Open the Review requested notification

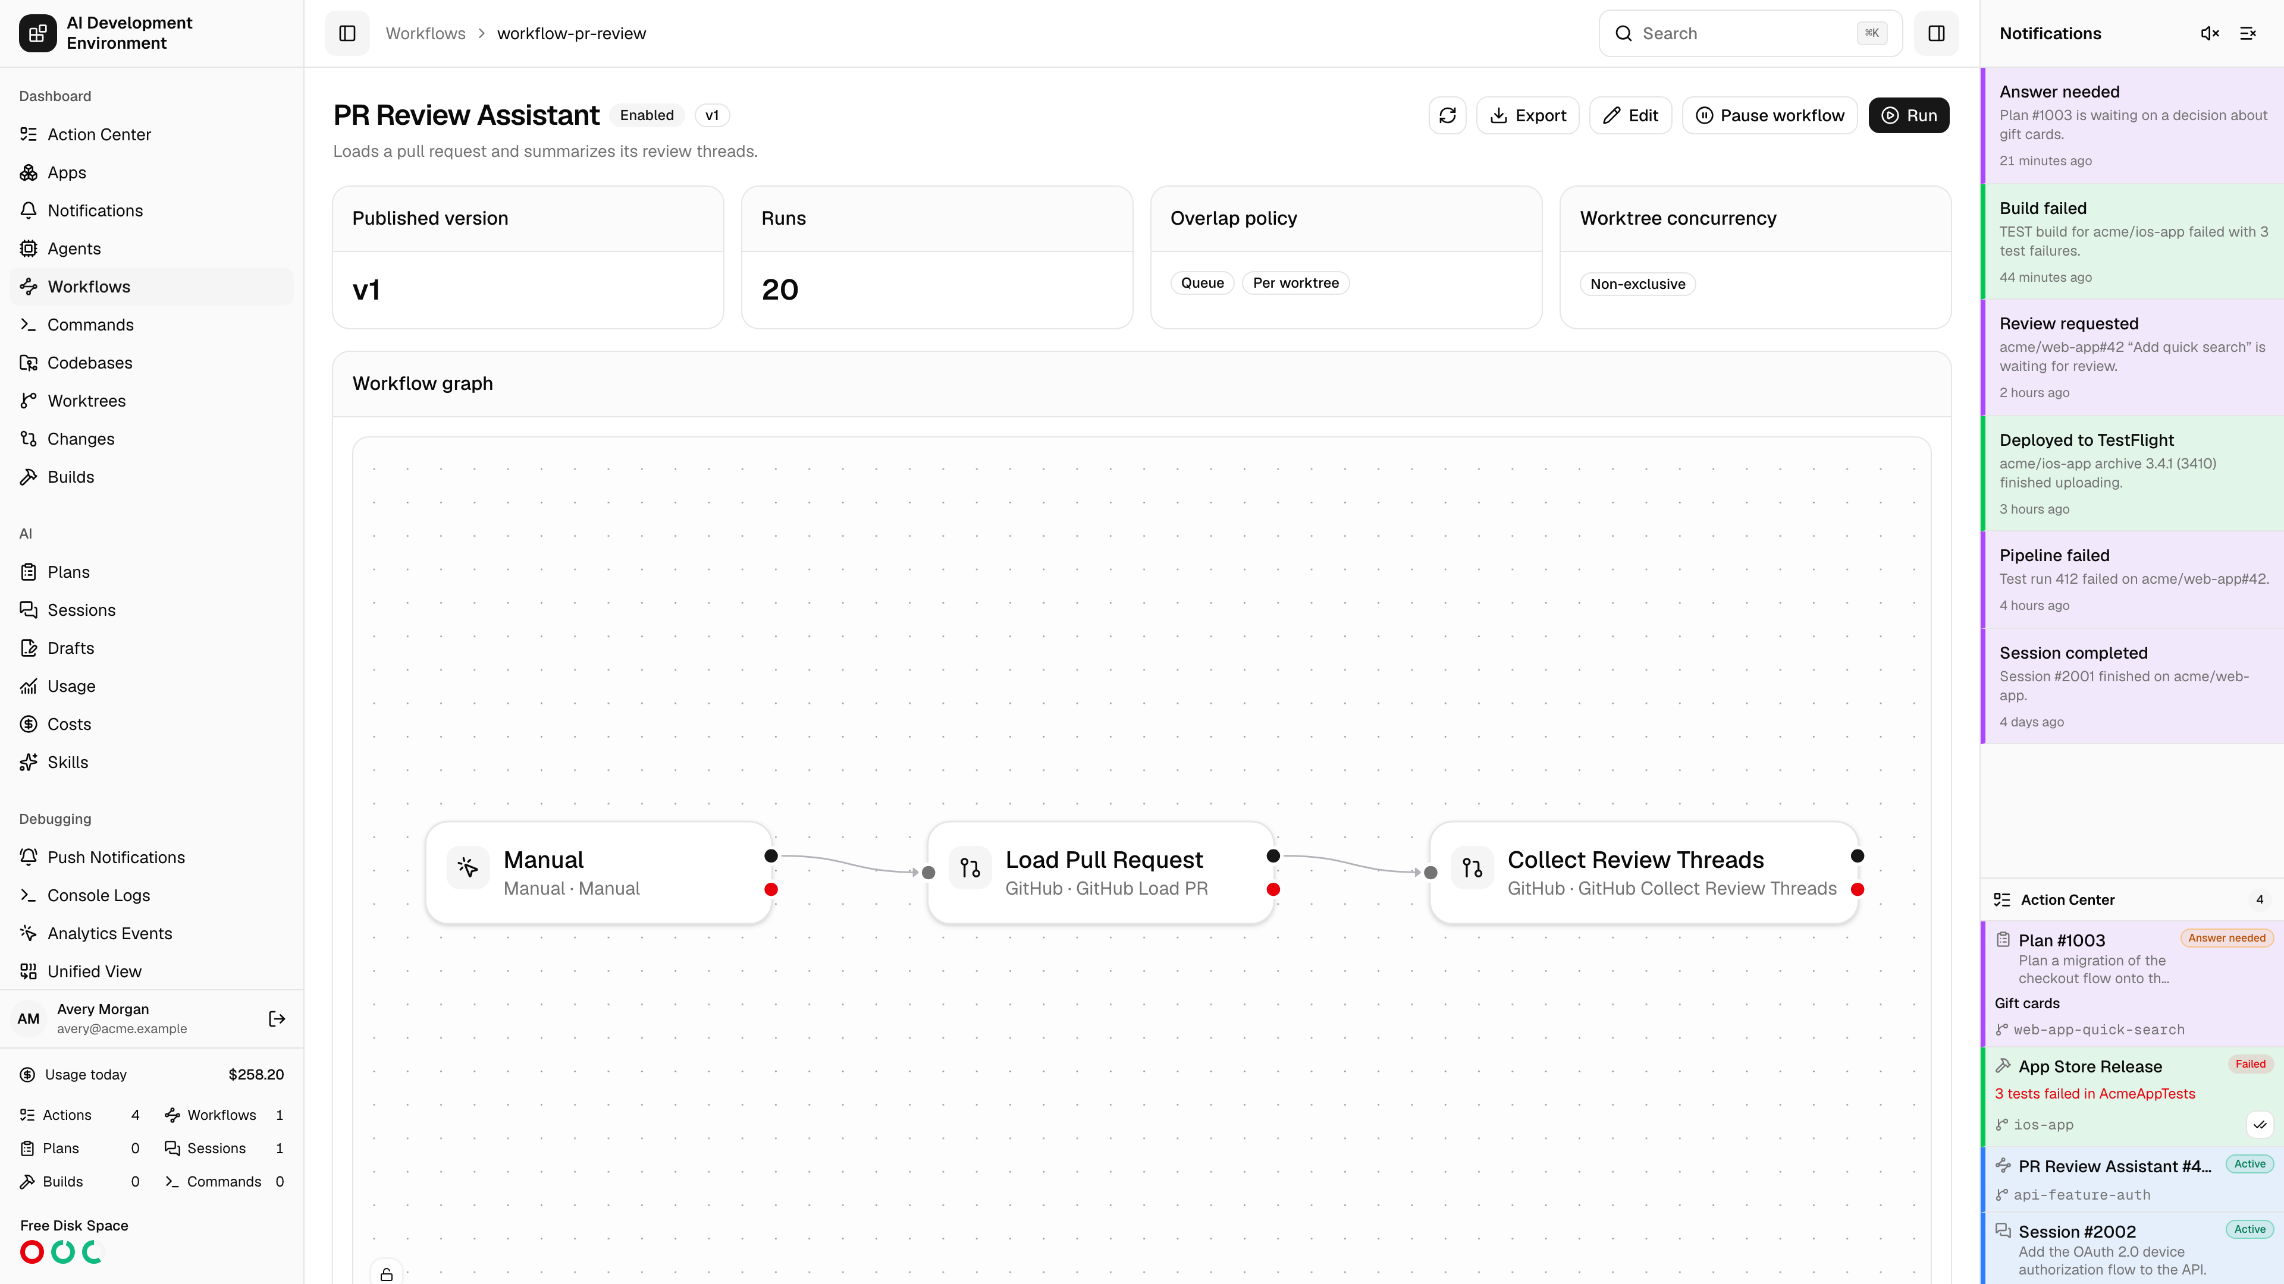pyautogui.click(x=2132, y=357)
